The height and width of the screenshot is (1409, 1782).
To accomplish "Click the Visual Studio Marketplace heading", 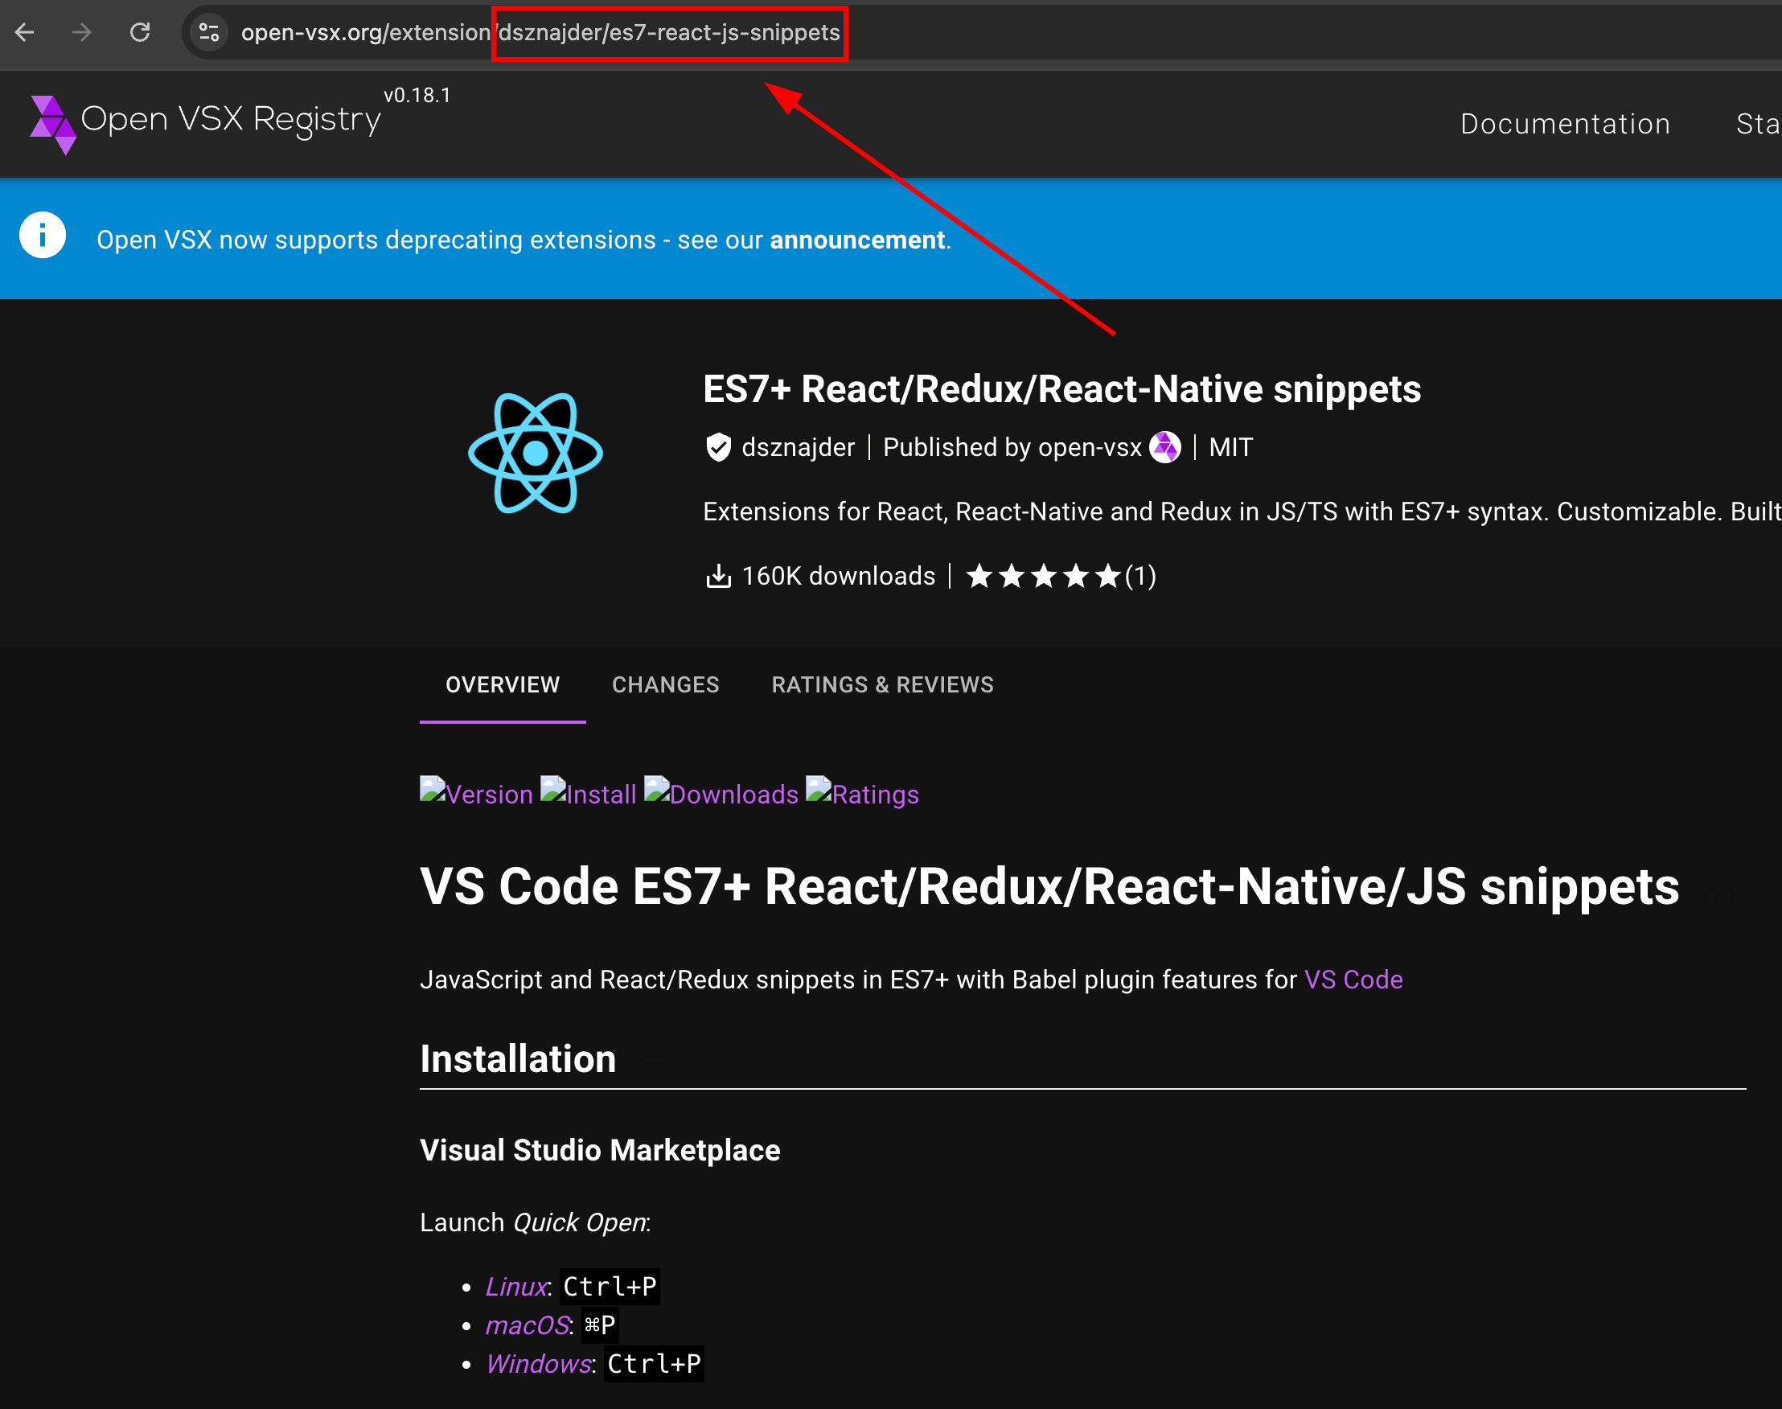I will tap(600, 1150).
